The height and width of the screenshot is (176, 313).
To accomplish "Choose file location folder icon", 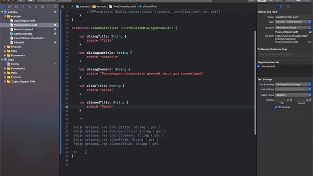I will click(310, 32).
